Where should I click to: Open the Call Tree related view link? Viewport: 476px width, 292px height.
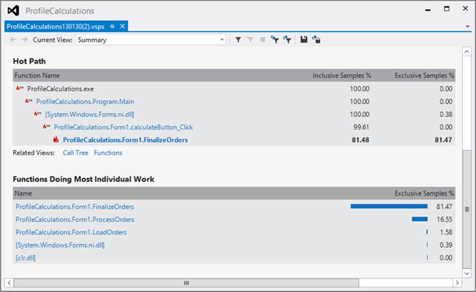(x=76, y=153)
